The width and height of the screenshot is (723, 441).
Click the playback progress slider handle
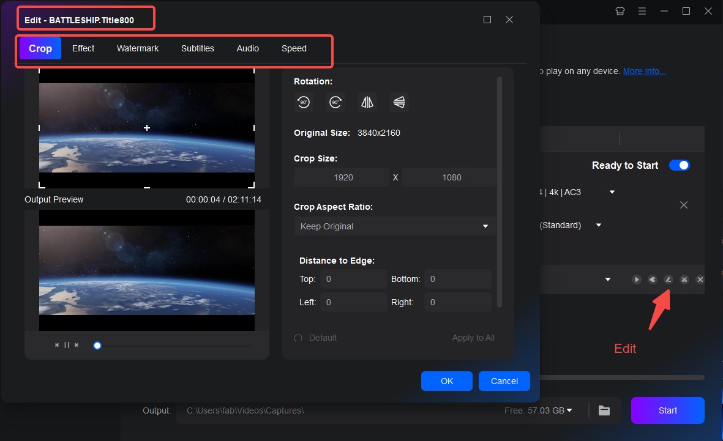pyautogui.click(x=97, y=346)
